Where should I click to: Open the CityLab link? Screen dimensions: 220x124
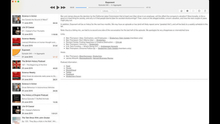[x=119, y=42]
